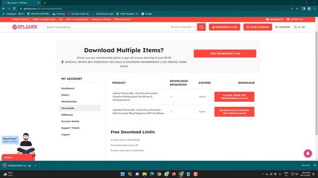Open the red Camtasia taskbar icon
The width and height of the screenshot is (318, 178).
(195, 174)
